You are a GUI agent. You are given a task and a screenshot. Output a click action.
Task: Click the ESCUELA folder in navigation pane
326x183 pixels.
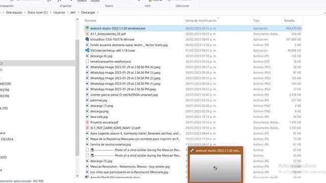(7, 139)
